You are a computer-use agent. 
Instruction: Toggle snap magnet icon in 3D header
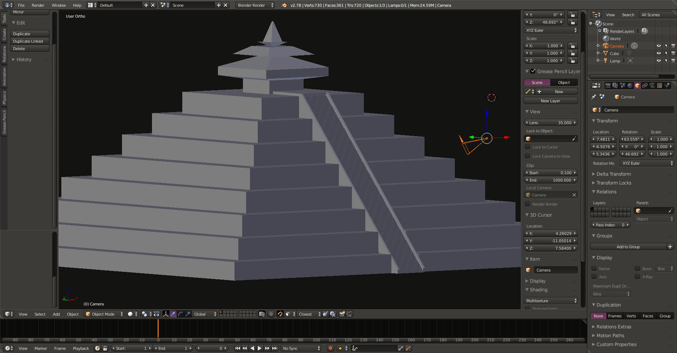point(280,314)
